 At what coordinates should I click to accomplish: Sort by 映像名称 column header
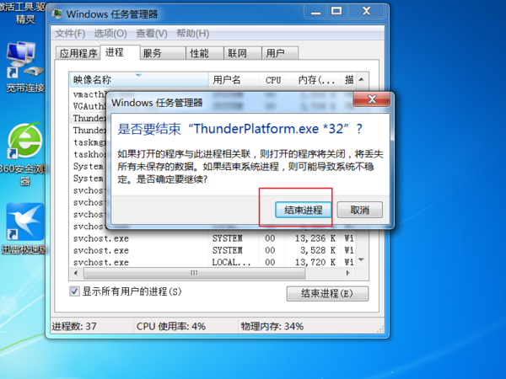139,80
